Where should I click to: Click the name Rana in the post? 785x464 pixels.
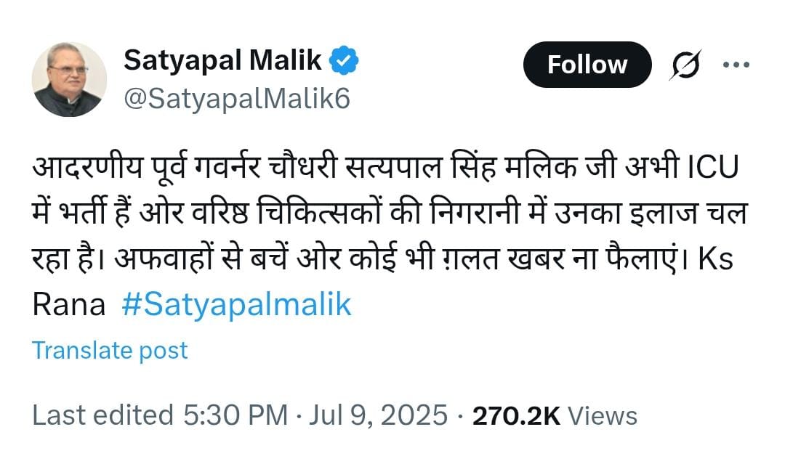(68, 305)
